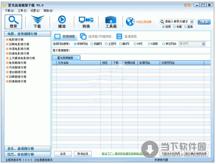
Task: Select 所有网站 radio option
Action: coord(75,44)
